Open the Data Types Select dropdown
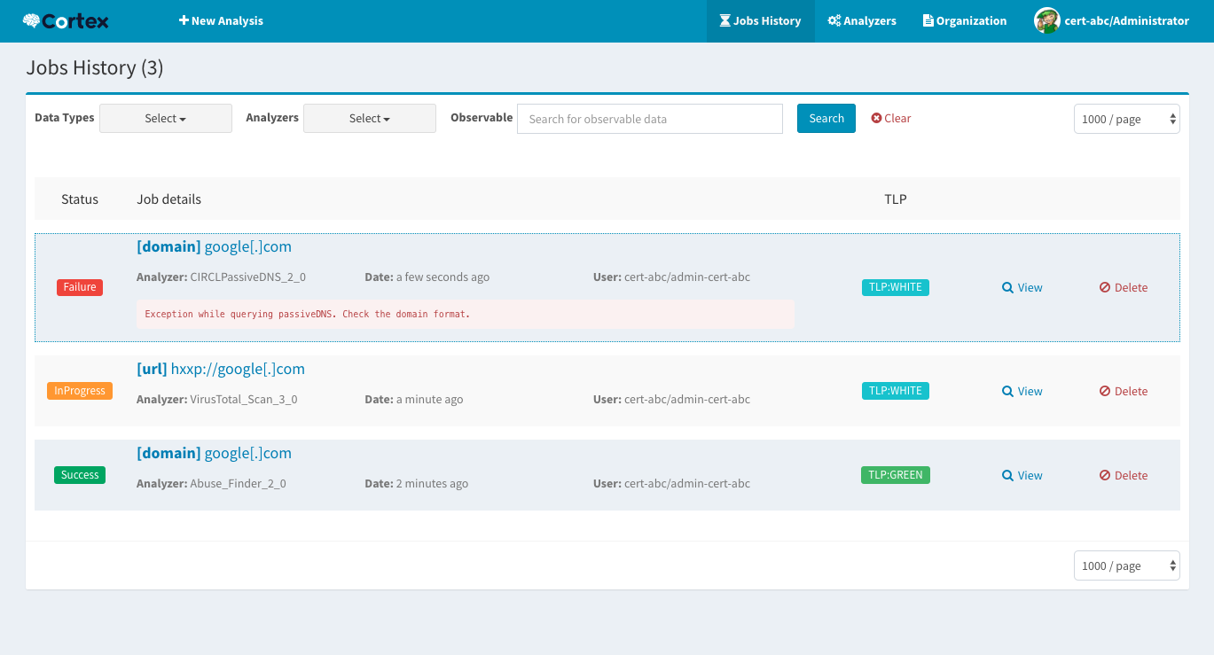This screenshot has height=655, width=1214. pyautogui.click(x=165, y=118)
